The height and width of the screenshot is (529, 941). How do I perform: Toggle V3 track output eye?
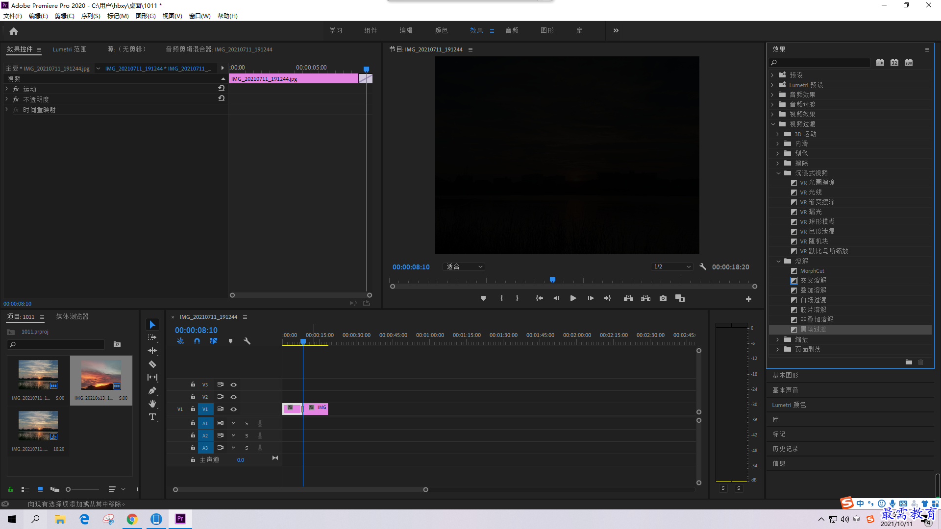click(234, 385)
